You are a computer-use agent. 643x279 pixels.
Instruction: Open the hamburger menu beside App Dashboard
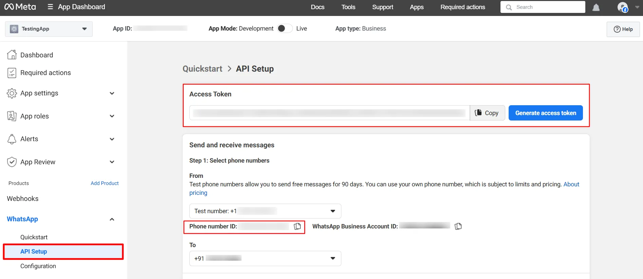[50, 7]
